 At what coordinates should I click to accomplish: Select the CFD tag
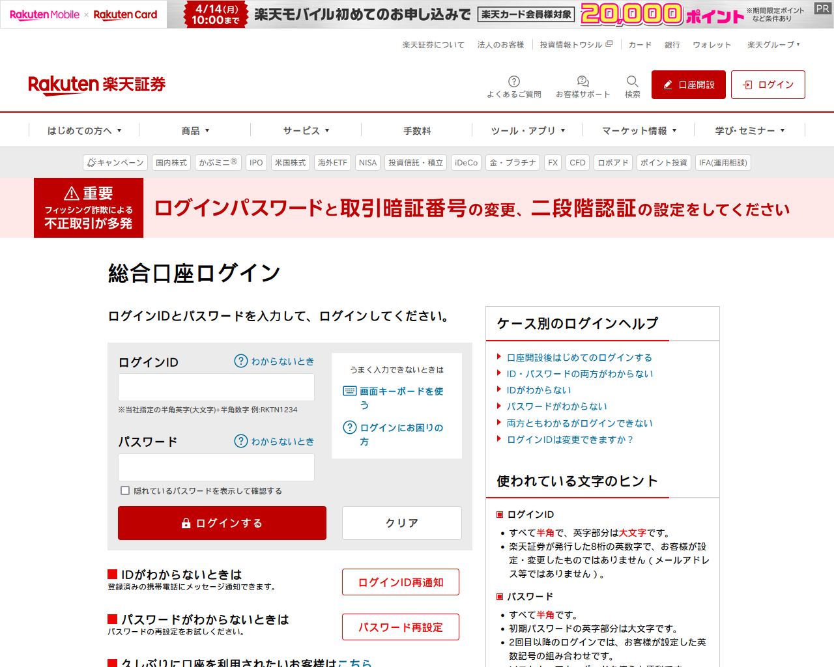577,162
